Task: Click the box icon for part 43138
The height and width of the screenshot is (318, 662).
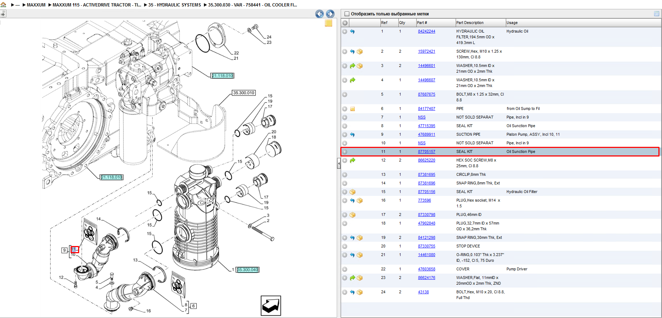Action: (360, 292)
